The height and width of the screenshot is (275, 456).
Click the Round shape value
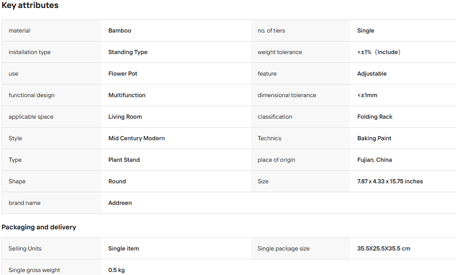pyautogui.click(x=117, y=181)
